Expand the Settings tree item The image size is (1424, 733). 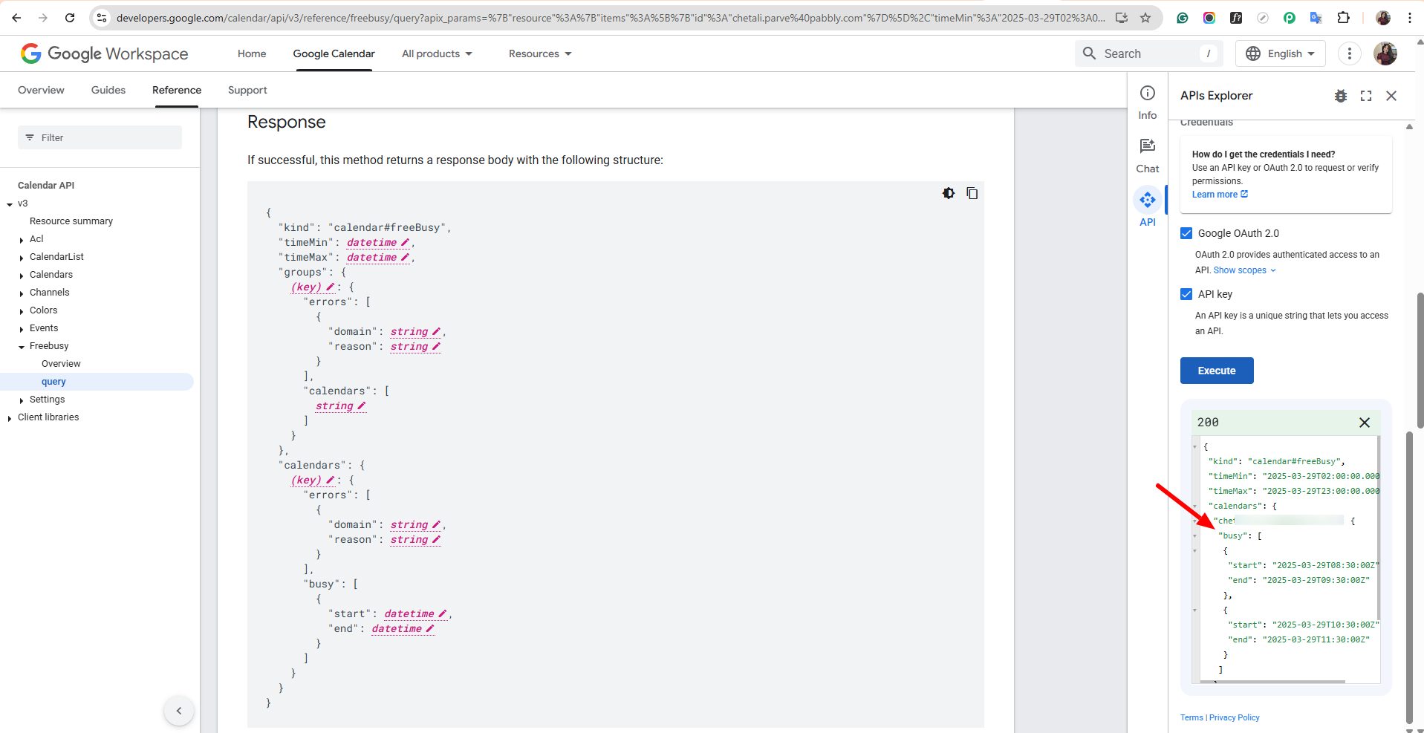coord(22,400)
